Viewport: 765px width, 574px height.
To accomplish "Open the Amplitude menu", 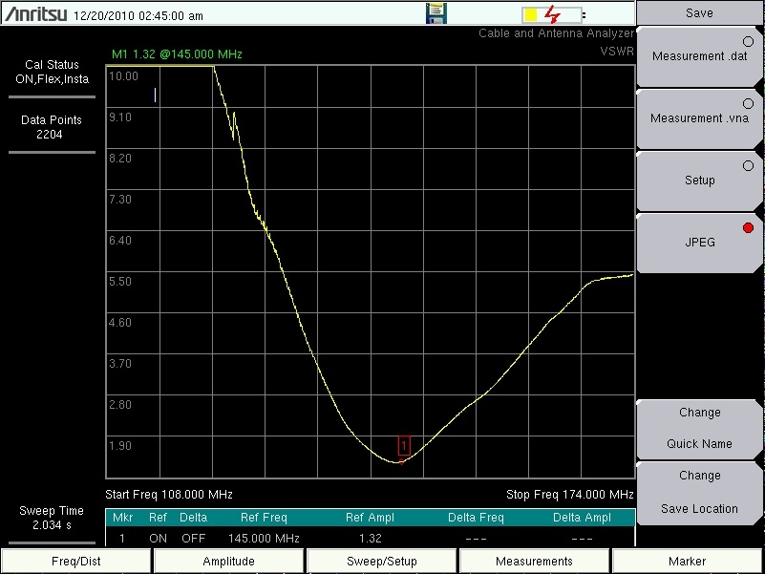I will [x=229, y=562].
